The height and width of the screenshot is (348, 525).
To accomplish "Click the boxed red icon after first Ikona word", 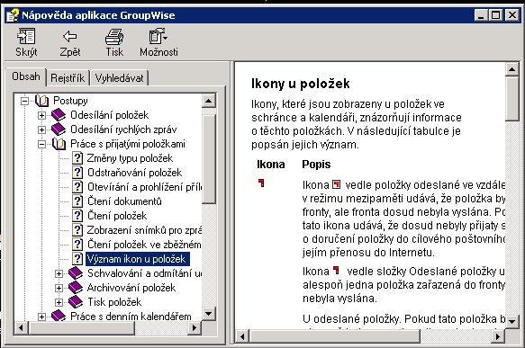I will tap(336, 184).
